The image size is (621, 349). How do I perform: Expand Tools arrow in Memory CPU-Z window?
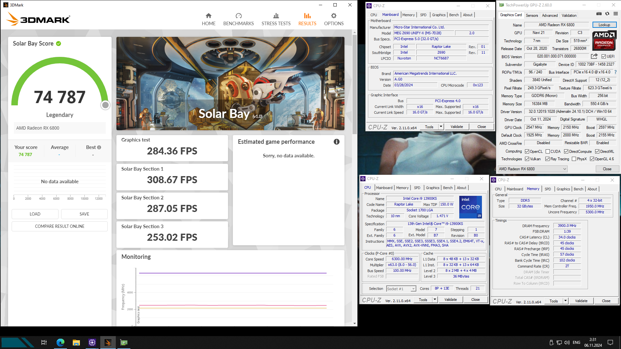[565, 301]
